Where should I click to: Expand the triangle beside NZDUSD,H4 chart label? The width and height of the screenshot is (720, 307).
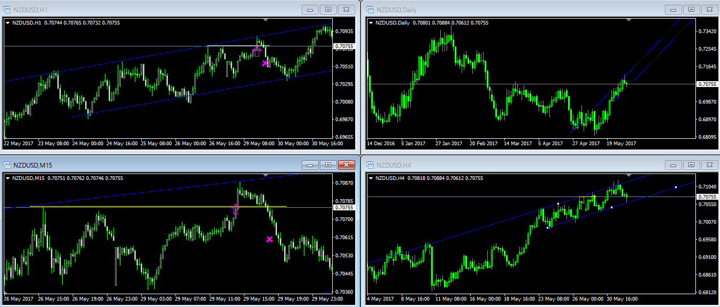click(370, 178)
